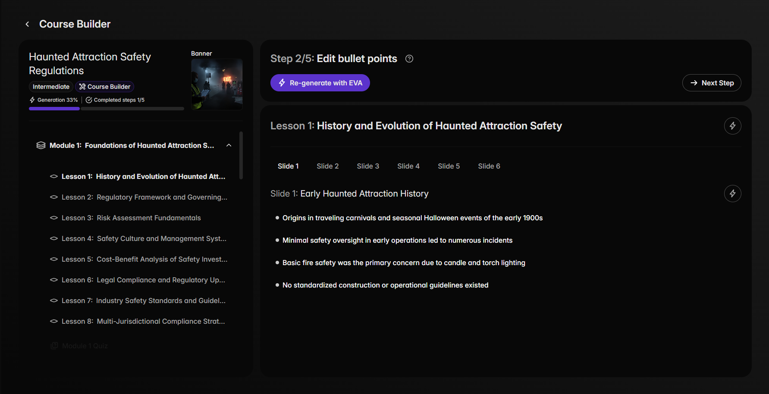
Task: Click the 'Banner' label above the image
Action: coord(201,53)
